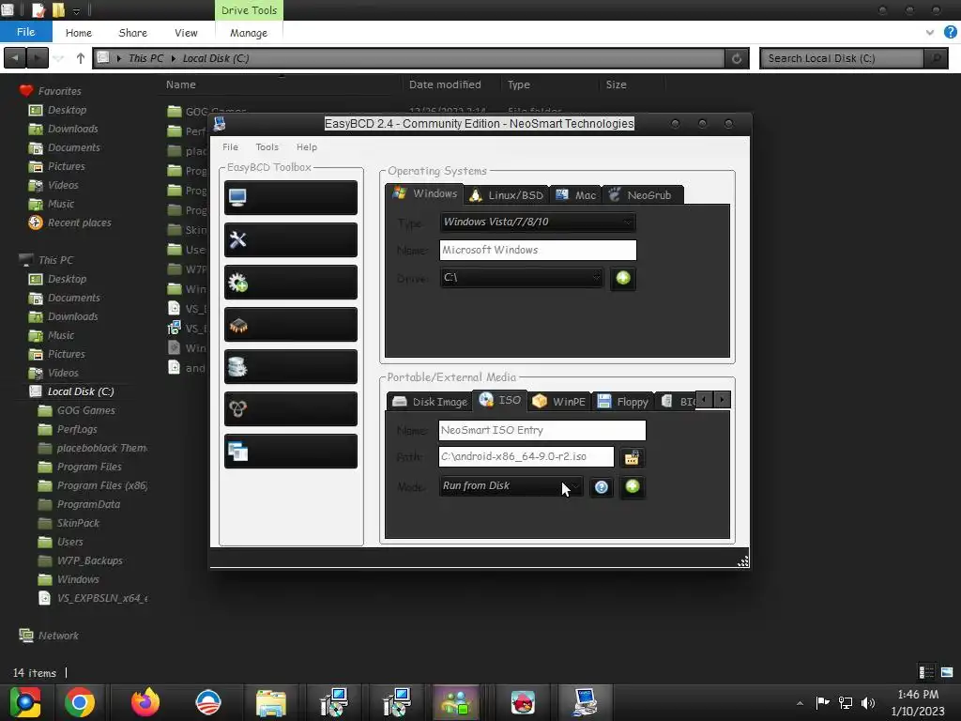Switch to the Disk Image tab

430,402
